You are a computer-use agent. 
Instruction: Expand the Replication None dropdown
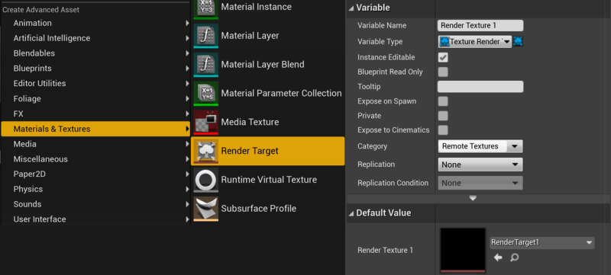pos(480,165)
